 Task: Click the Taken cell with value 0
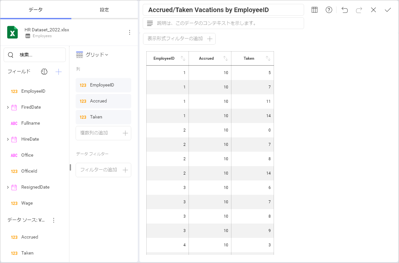(253, 130)
